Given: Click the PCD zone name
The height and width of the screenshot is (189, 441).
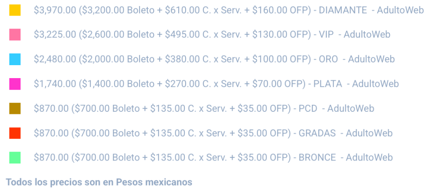Looking at the screenshot, I should coord(308,108).
